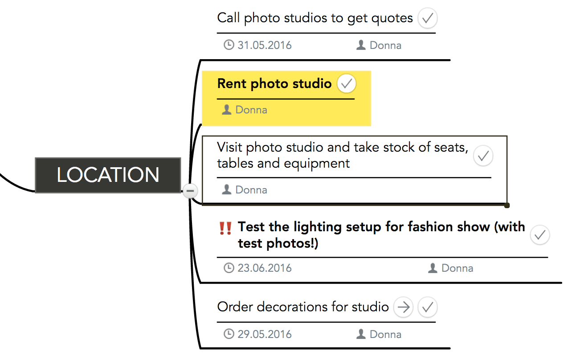Click the person icon next to Donna under Rent photo studio
576x362 pixels.
227,110
